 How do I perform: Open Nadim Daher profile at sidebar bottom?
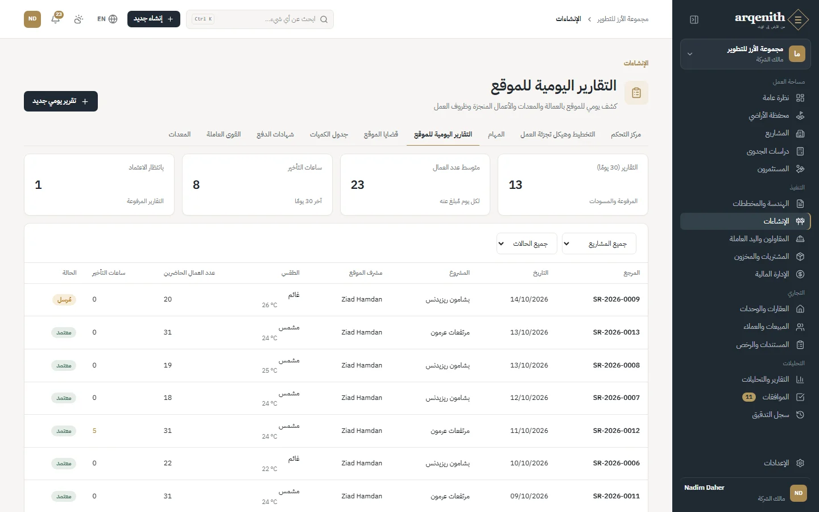click(x=746, y=493)
